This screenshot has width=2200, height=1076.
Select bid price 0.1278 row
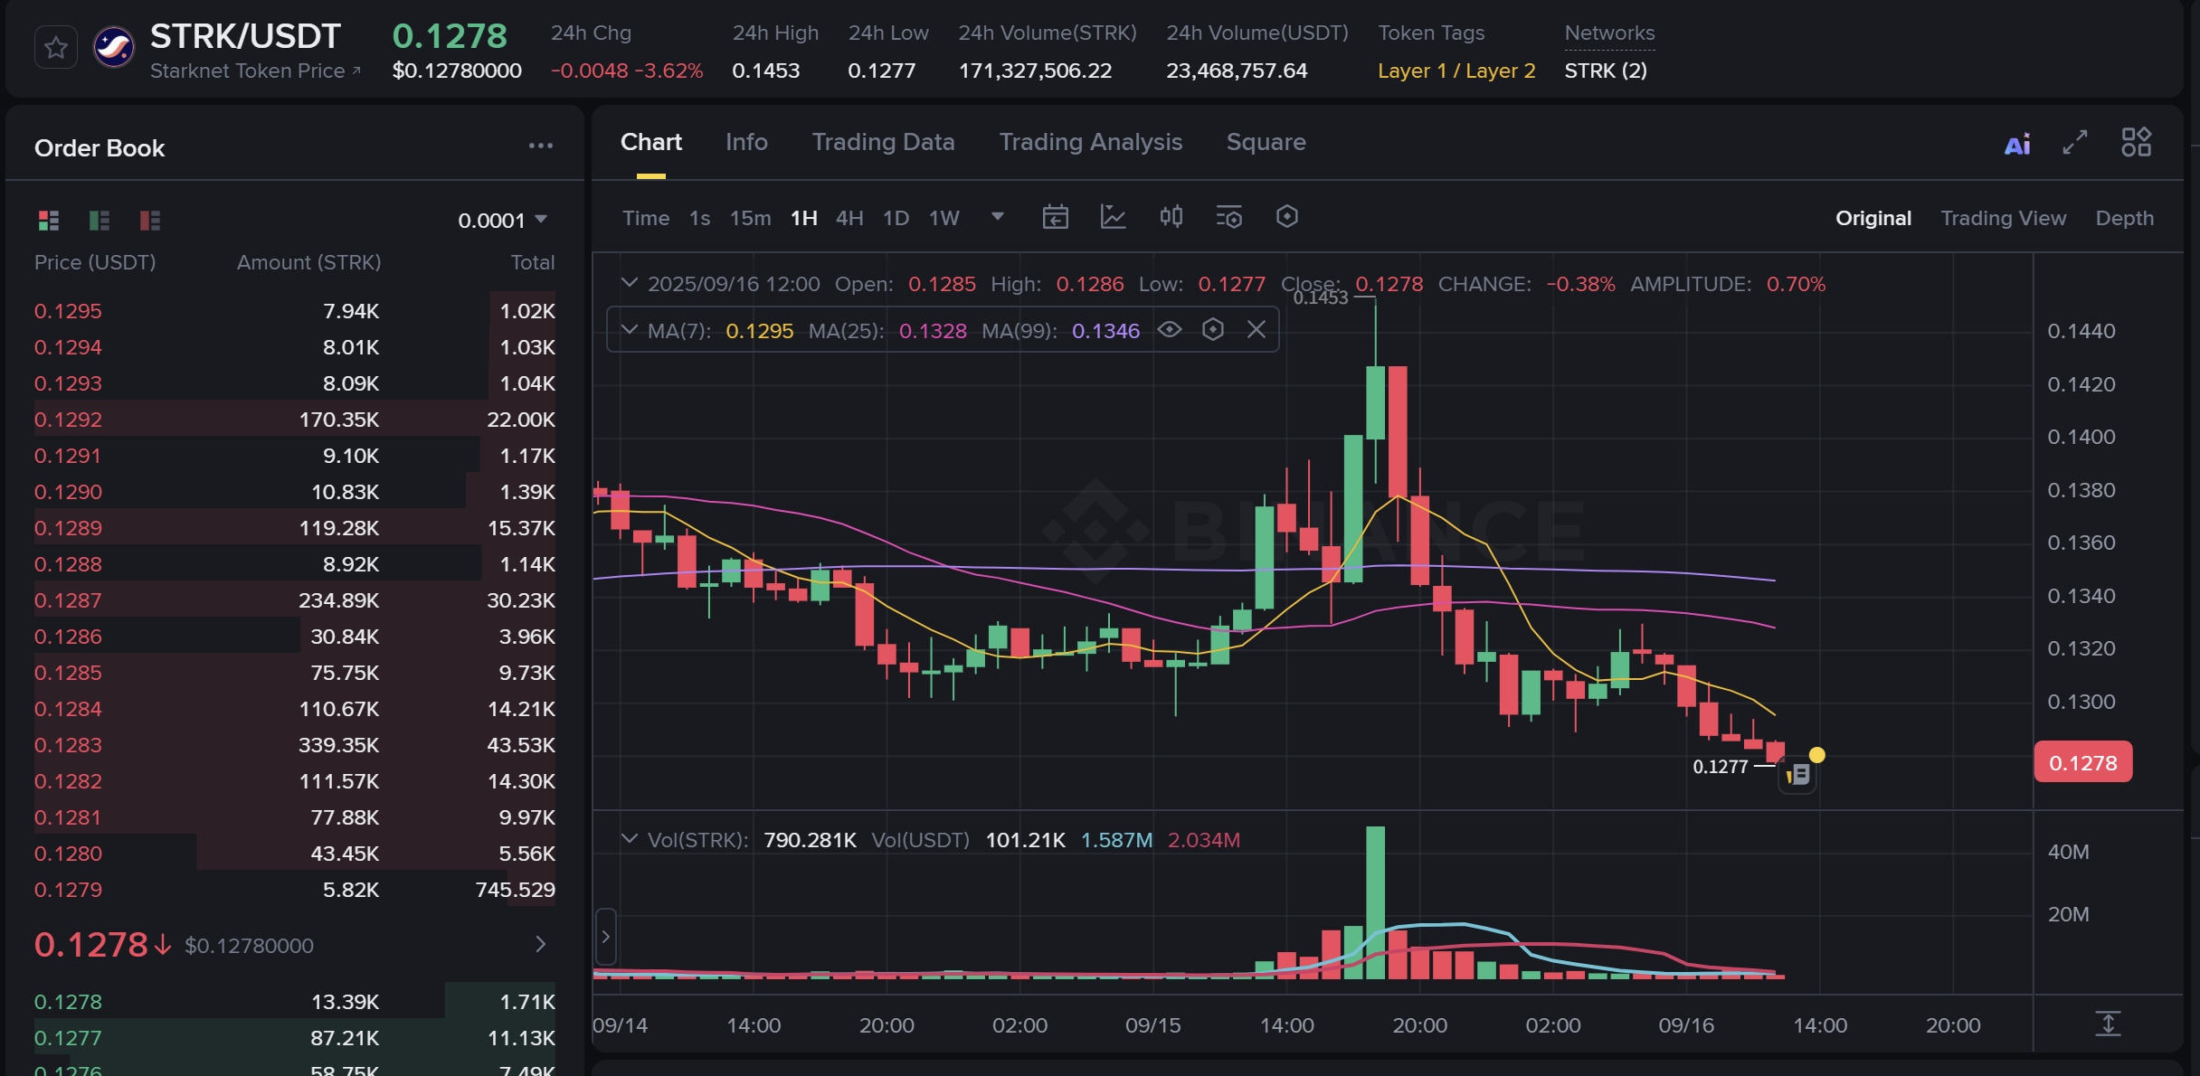[x=295, y=1002]
